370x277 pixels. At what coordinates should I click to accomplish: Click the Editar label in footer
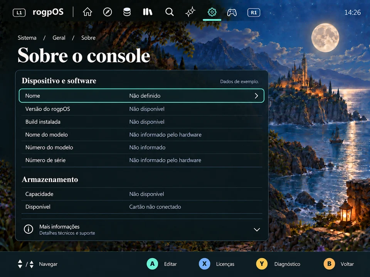click(170, 264)
